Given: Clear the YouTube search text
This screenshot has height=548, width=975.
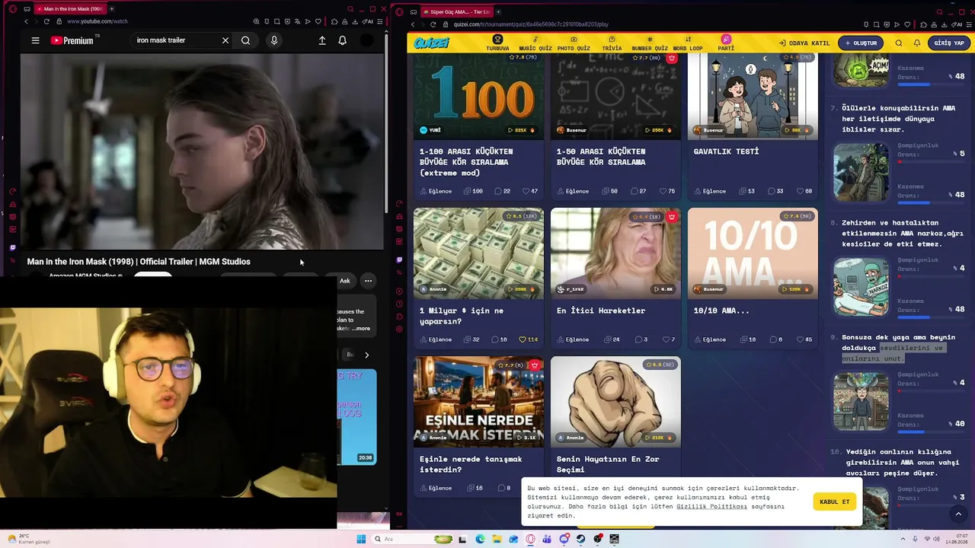Looking at the screenshot, I should coord(225,40).
